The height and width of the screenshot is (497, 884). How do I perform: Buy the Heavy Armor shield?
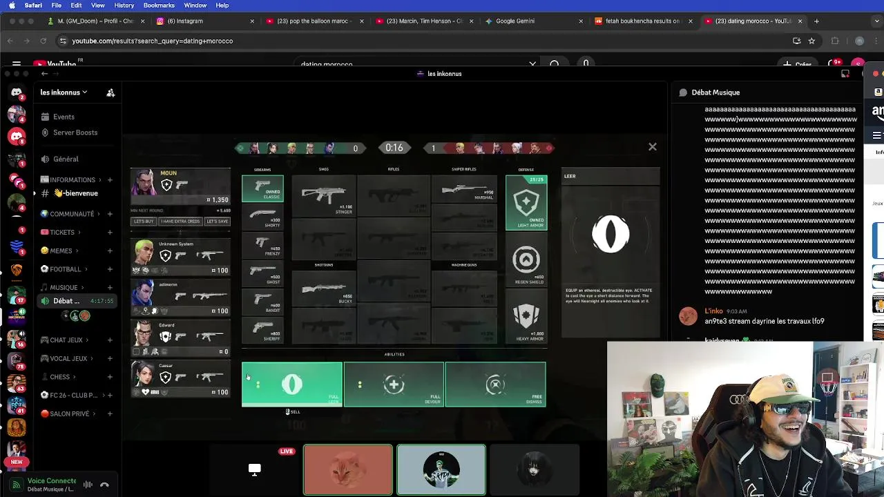click(x=526, y=318)
